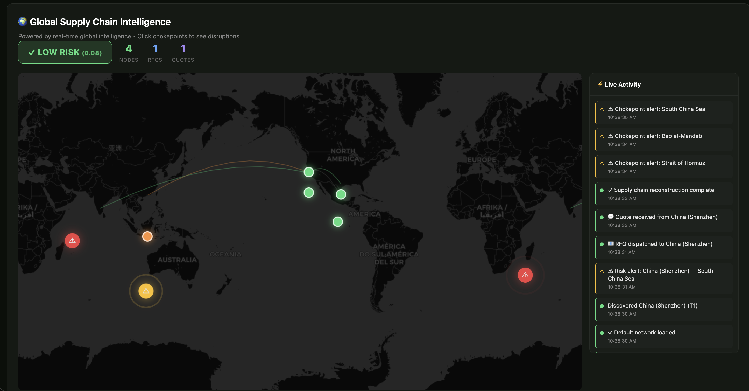Viewport: 749px width, 391px height.
Task: Click the 1 QUOTES counter
Action: 183,53
